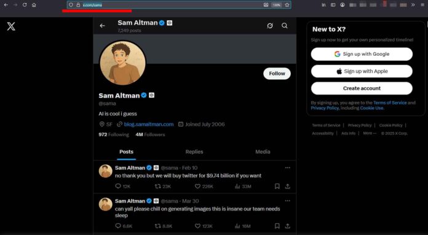Screen dimensions: 428x235
Task: View the 972 Following list
Action: 114,134
